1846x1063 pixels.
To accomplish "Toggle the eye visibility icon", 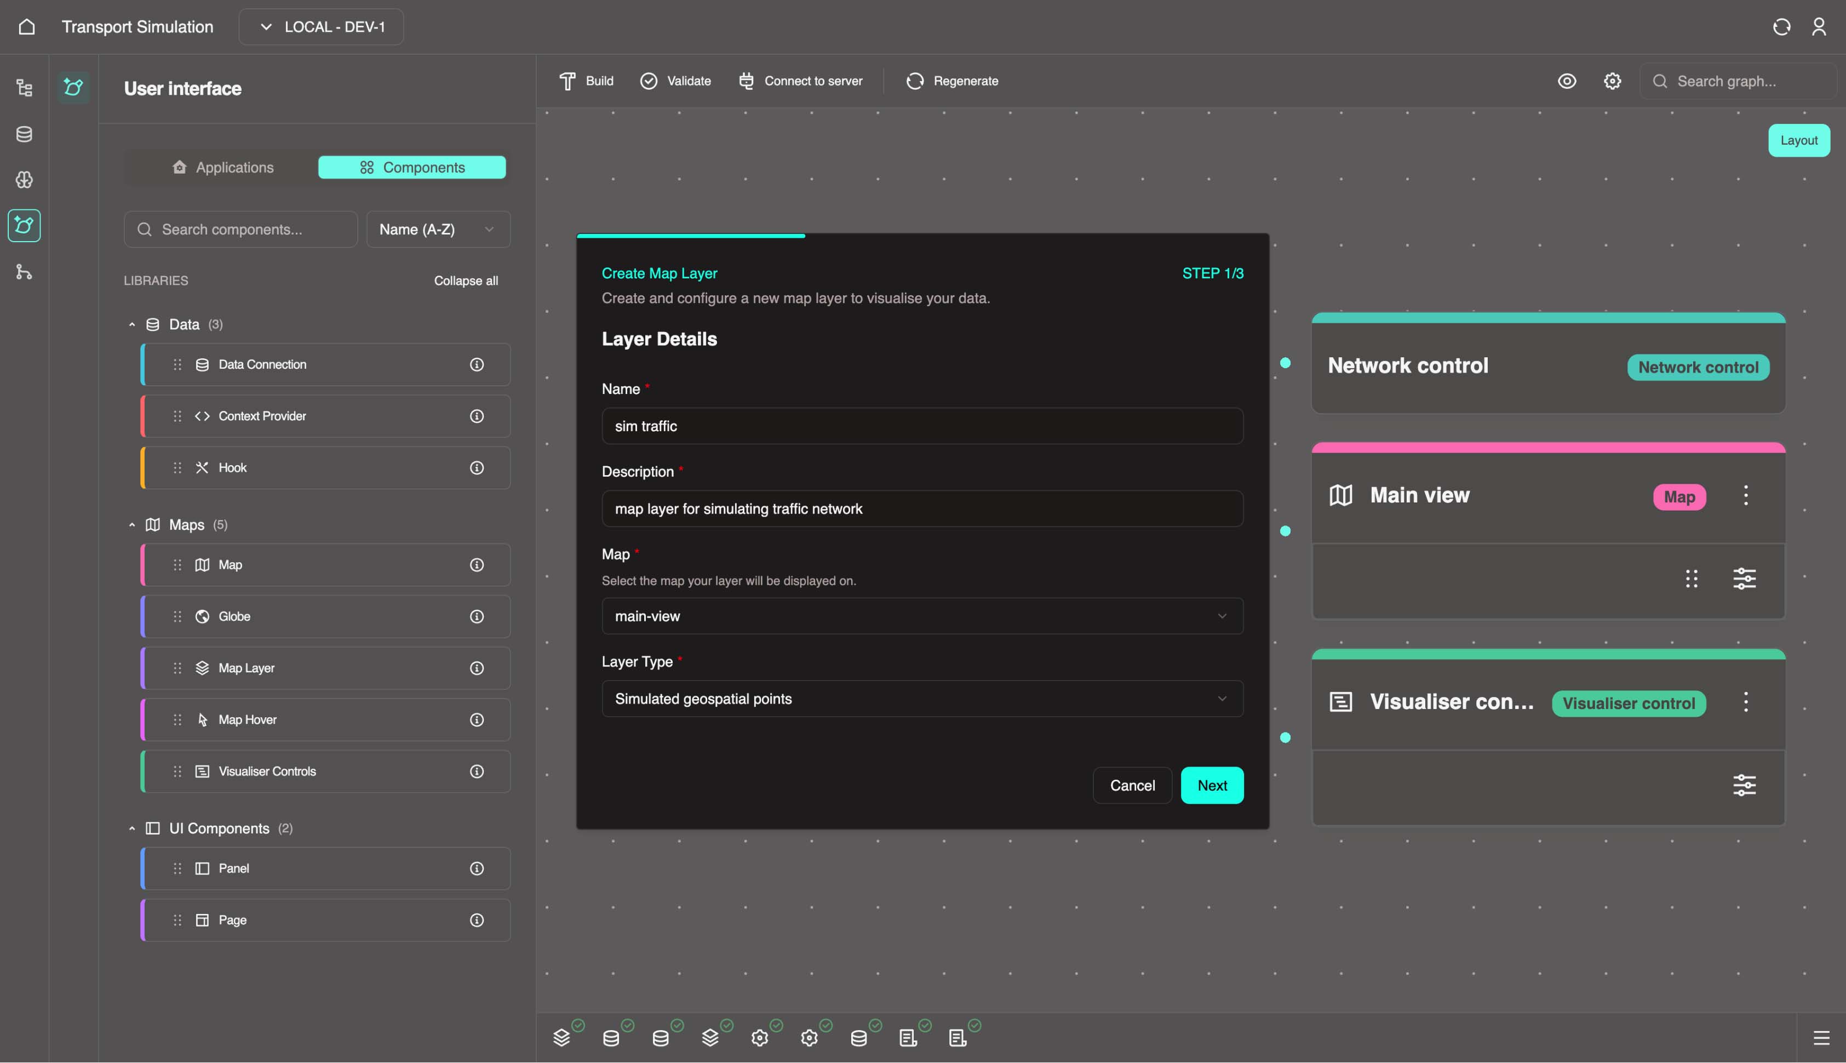I will [1567, 81].
